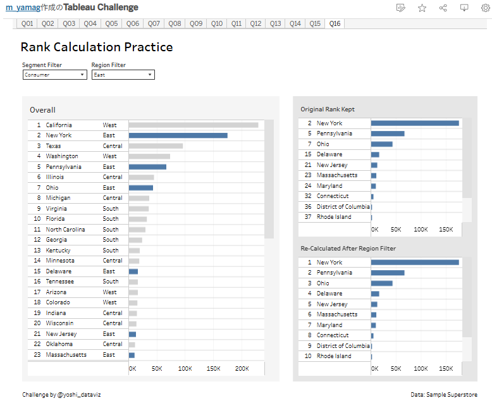Click the Washington label in Overall

click(62, 156)
